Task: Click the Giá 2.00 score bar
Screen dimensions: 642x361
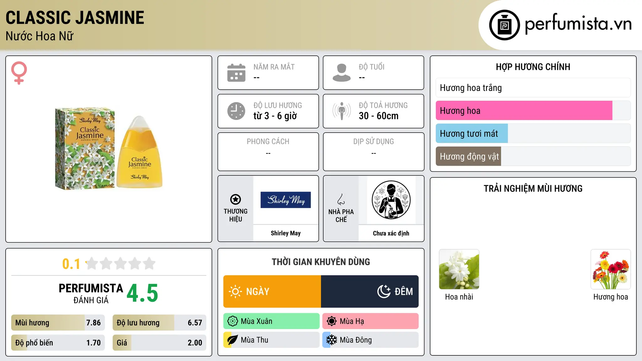Action: (x=160, y=343)
